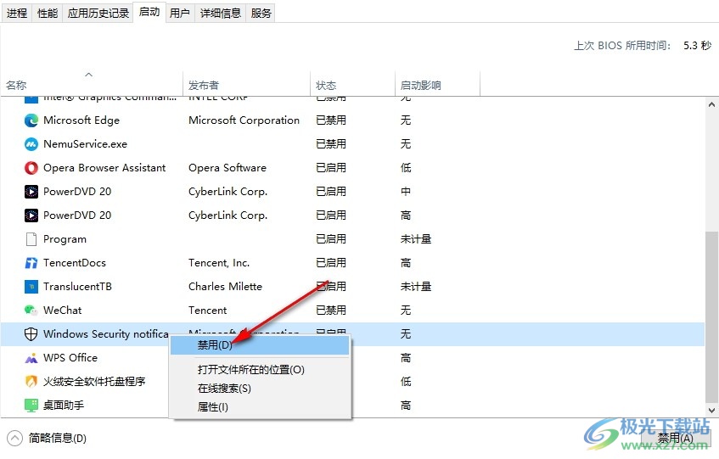Choose 禁用(D) from the context menu

pos(260,345)
